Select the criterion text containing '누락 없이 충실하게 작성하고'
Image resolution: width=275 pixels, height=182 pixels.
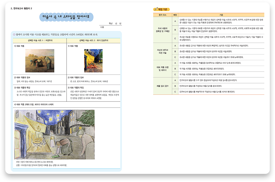coord(208,80)
